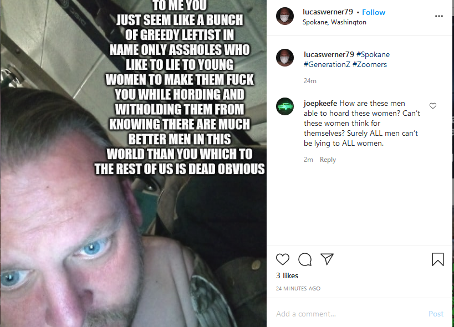This screenshot has width=454, height=327.
Task: Share post via paper plane icon
Action: click(327, 259)
